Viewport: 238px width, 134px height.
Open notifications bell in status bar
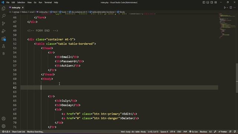point(235,132)
